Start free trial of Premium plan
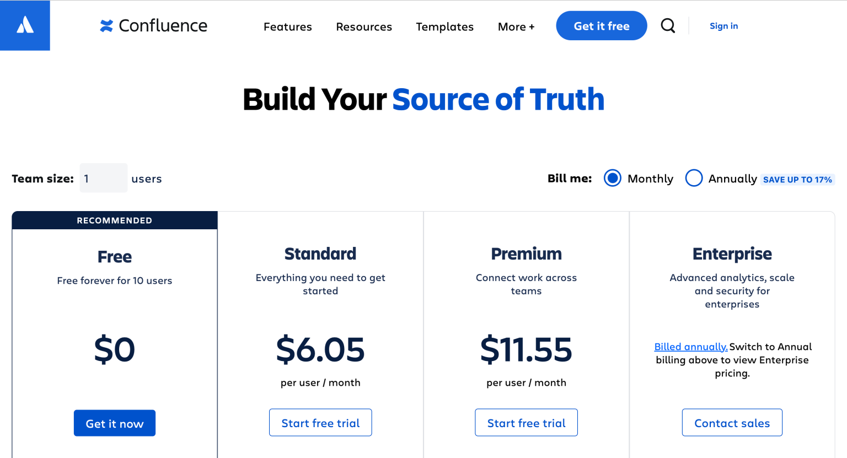The image size is (847, 458). coord(526,422)
